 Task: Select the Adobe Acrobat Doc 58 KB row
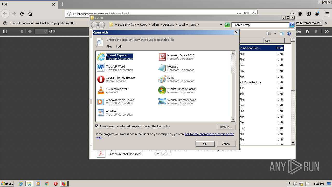261,48
